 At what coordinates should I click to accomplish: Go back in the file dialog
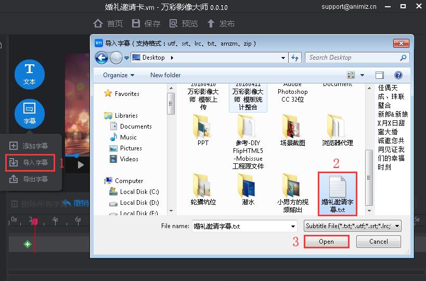coord(101,58)
